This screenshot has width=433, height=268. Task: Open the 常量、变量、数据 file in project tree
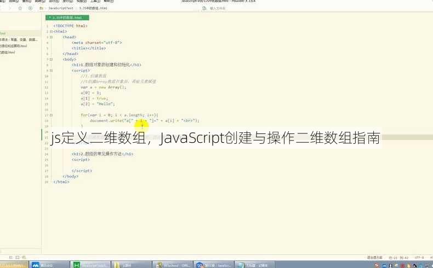19,40
